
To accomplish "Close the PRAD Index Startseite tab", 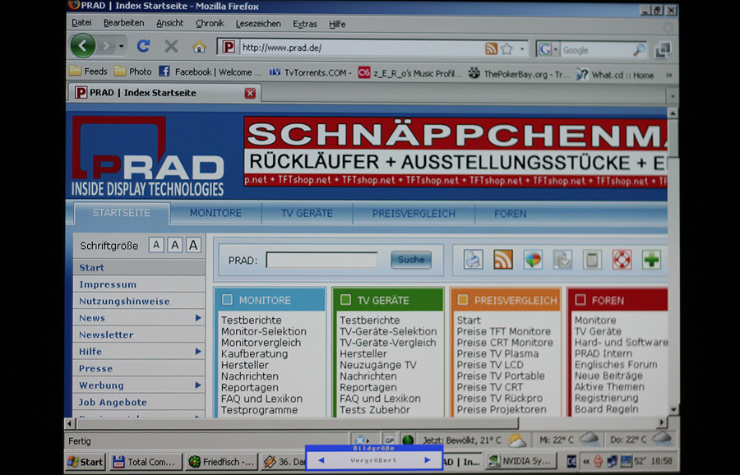I will tap(250, 94).
